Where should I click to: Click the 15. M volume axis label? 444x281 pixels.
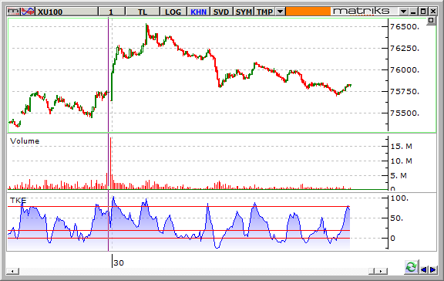(402, 147)
